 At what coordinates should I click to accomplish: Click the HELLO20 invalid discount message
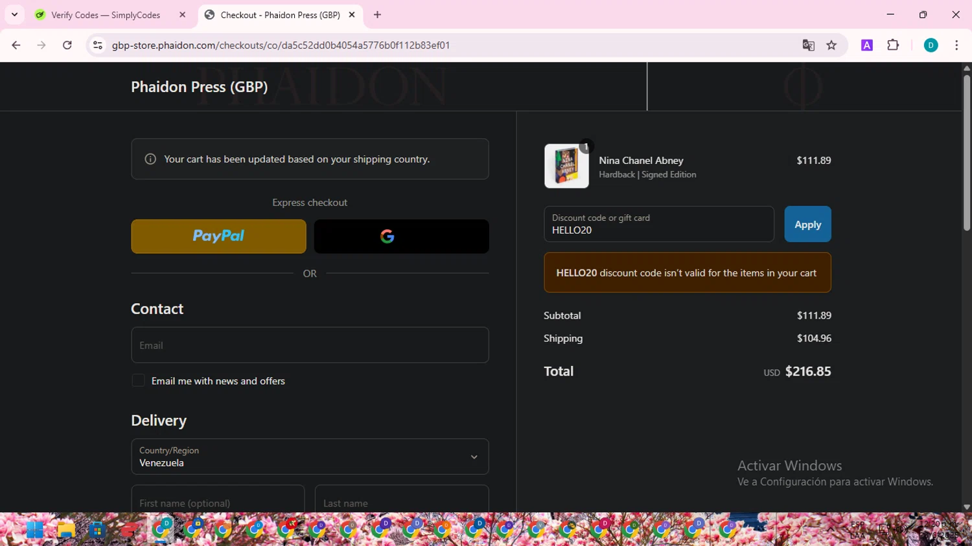pos(687,273)
